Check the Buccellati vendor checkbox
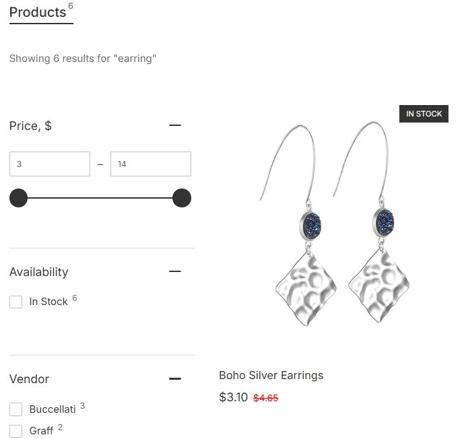Viewport: 466px width, 439px height. pos(16,409)
